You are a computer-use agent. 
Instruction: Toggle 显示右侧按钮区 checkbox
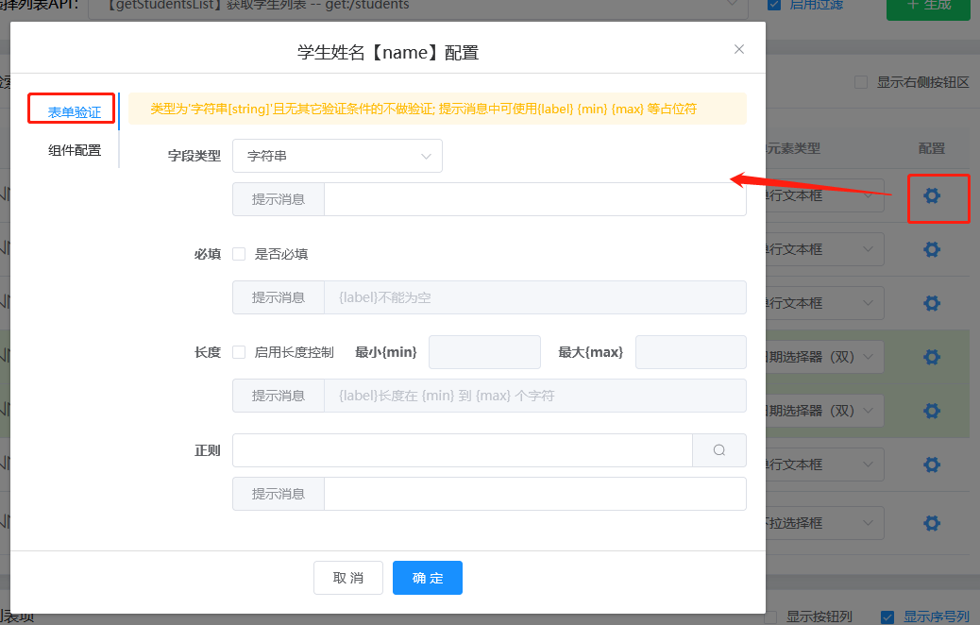click(x=861, y=82)
